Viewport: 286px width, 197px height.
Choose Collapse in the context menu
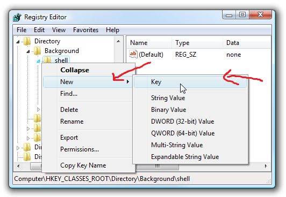click(x=89, y=70)
